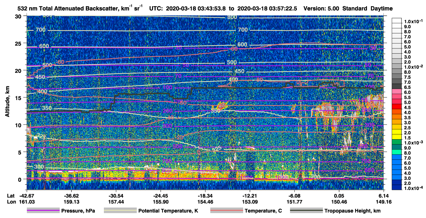Click the dark gray 6.5 colorbar swatch
Viewport: 426px width, 218px height.
pyautogui.click(x=397, y=87)
